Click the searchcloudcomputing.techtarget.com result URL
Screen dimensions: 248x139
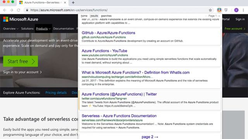(x=117, y=77)
